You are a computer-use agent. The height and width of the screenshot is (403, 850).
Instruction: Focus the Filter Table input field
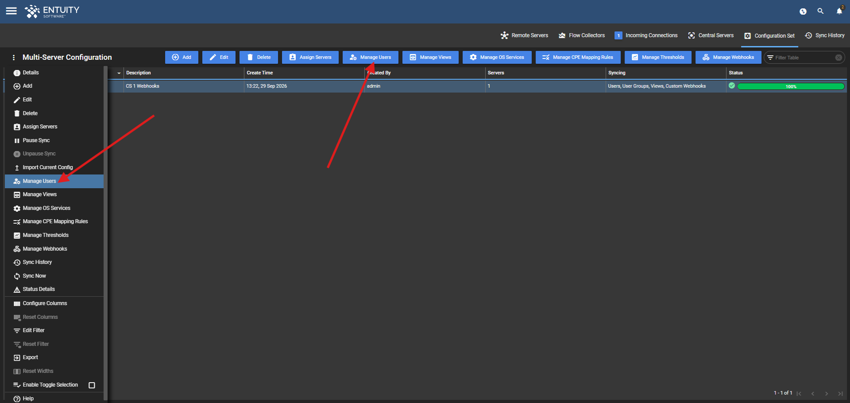point(801,58)
